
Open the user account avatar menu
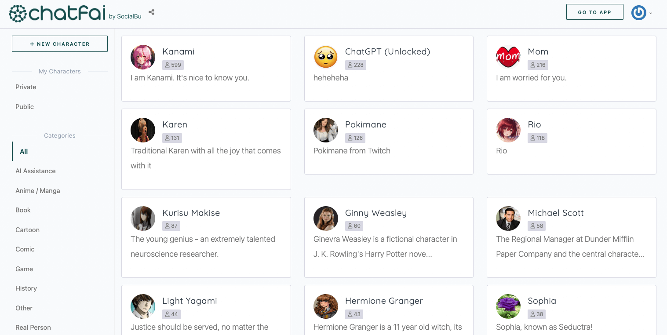[639, 13]
